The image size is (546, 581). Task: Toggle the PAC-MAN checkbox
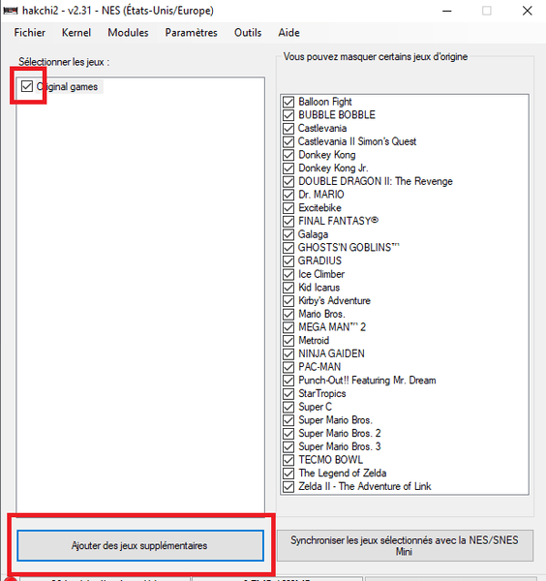(x=288, y=368)
